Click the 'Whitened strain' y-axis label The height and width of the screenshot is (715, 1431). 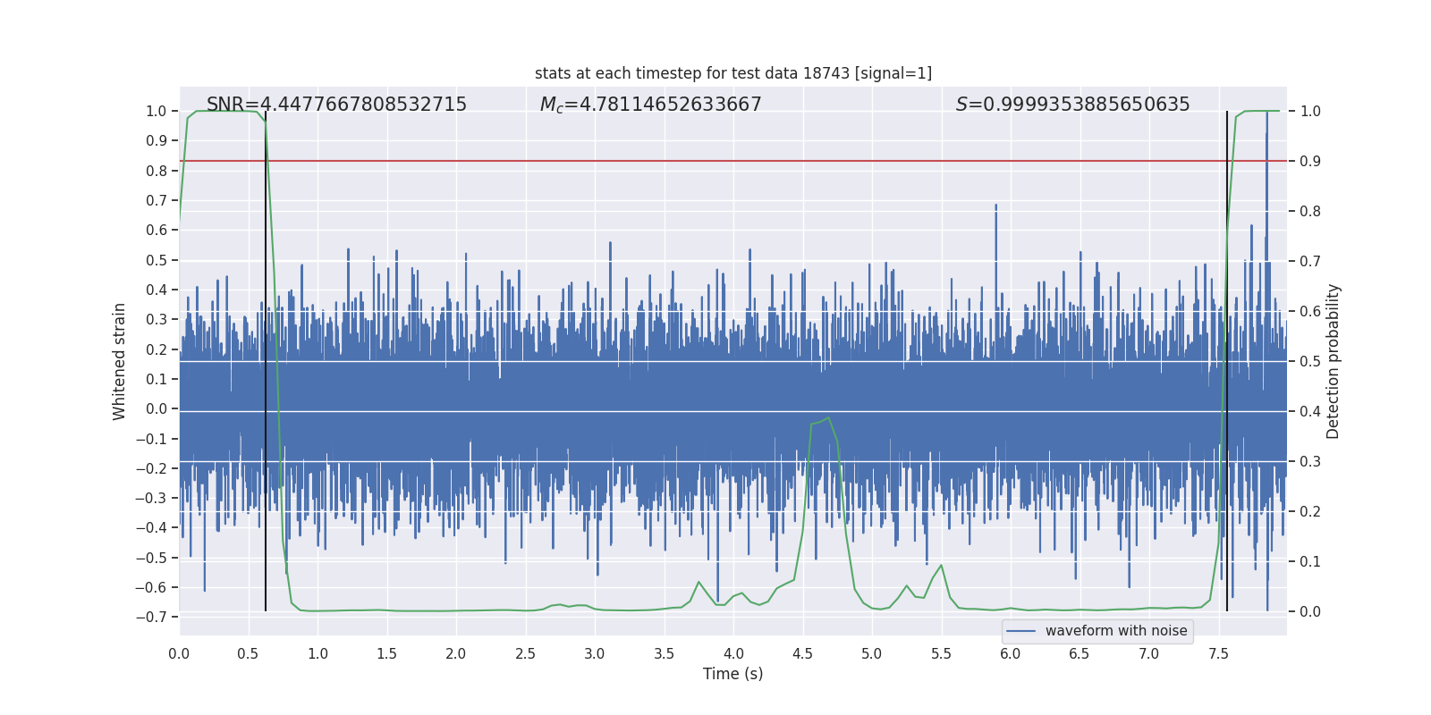120,361
